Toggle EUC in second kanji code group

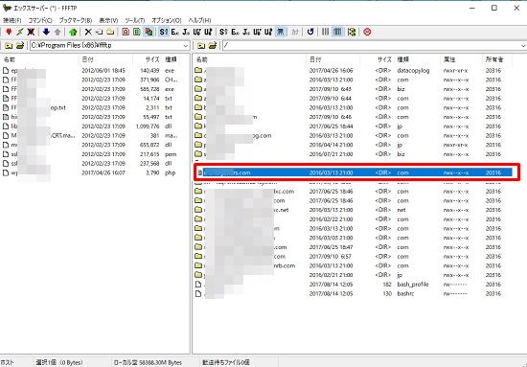click(235, 32)
